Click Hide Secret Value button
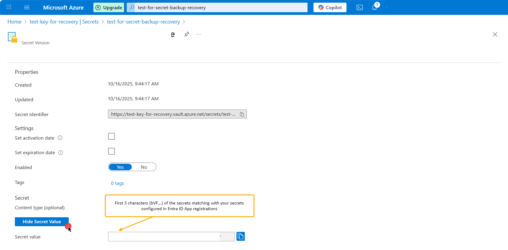Screen dimensions: 508x250 click(42, 222)
